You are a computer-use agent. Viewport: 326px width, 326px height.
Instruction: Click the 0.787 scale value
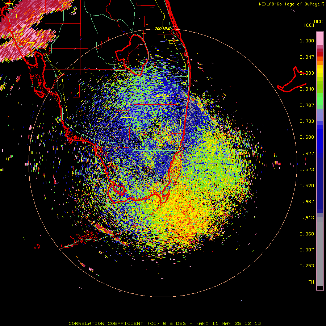tap(307, 105)
